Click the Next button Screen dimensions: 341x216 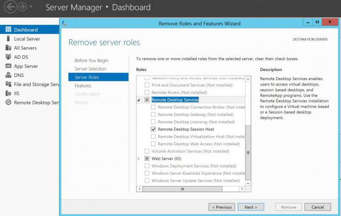tap(251, 207)
